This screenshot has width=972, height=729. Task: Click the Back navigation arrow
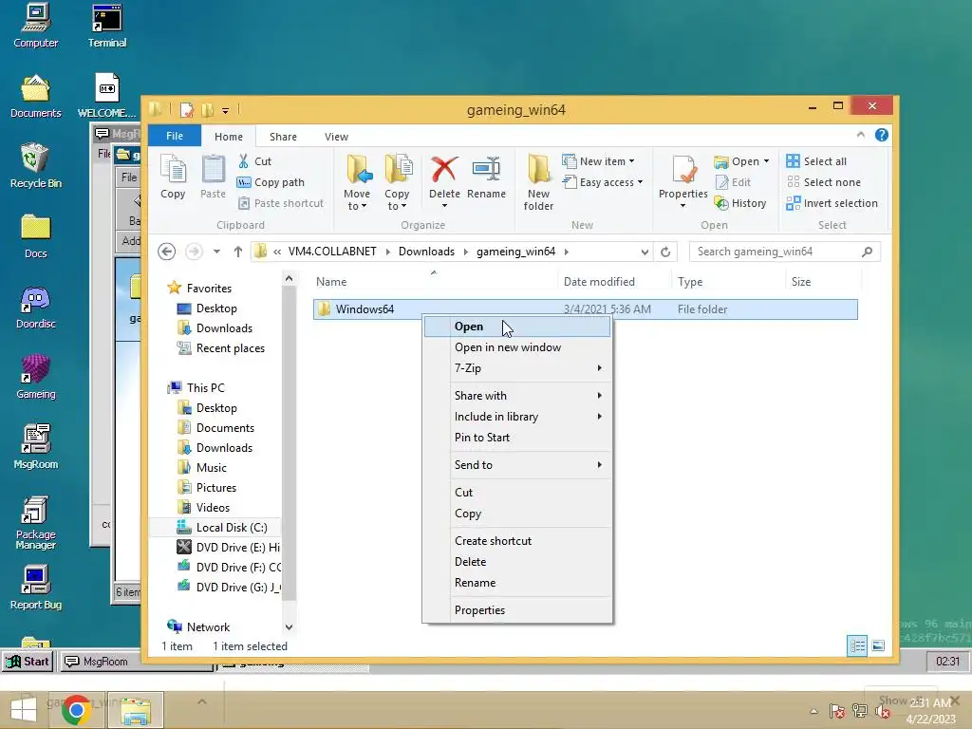point(166,252)
